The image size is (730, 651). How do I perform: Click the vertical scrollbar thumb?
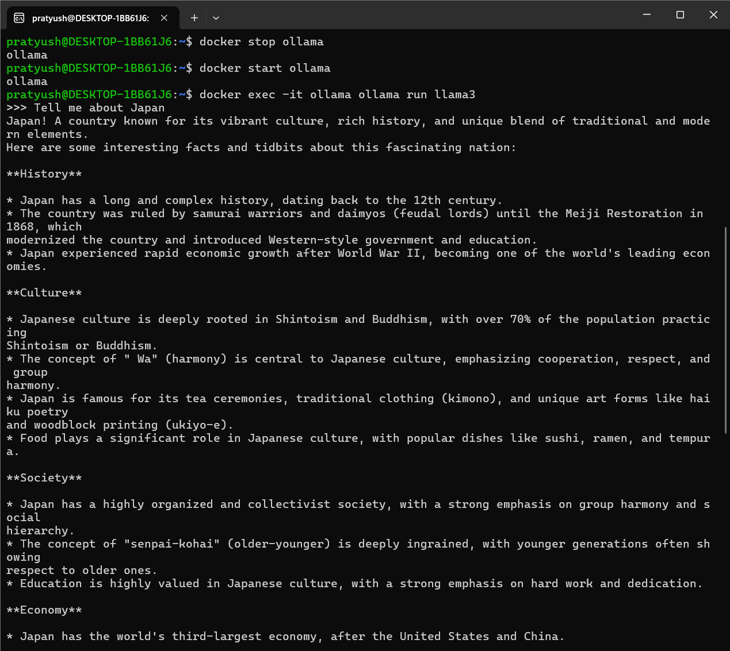725,330
